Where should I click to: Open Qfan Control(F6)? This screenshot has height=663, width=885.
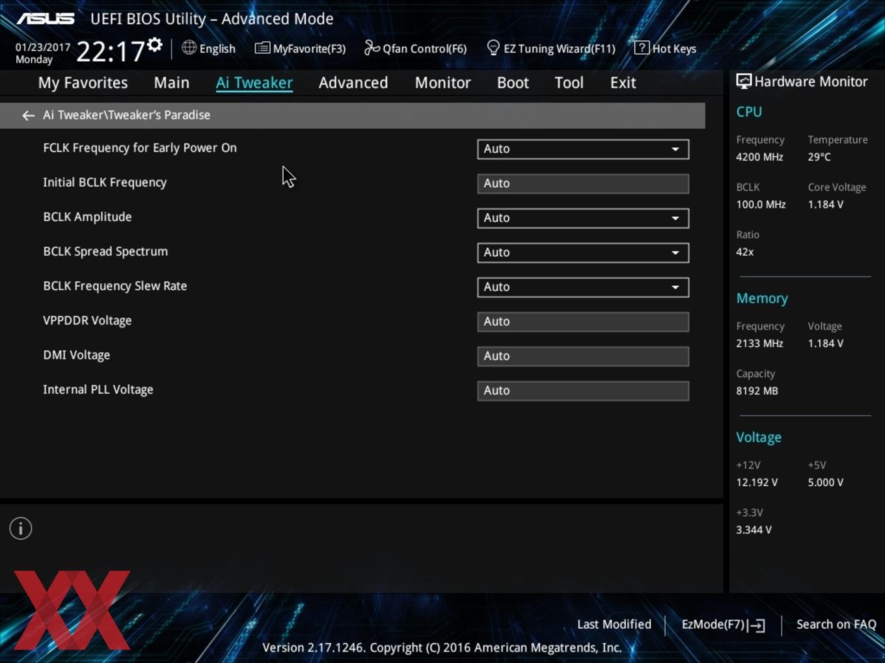tap(415, 48)
